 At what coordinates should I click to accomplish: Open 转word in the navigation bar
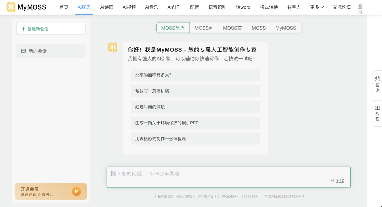pos(243,7)
